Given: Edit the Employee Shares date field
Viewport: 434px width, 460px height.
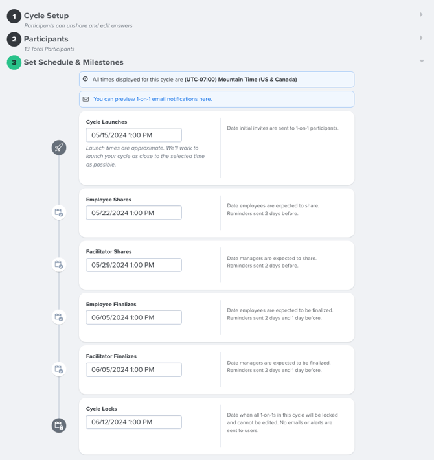Looking at the screenshot, I should pos(133,213).
